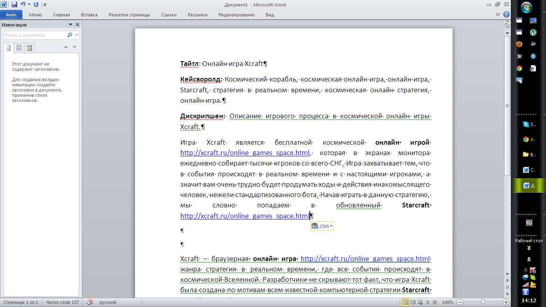Viewport: 546px width, 307px height.
Task: Open the Навигация pane options dropdown
Action: pyautogui.click(x=70, y=25)
